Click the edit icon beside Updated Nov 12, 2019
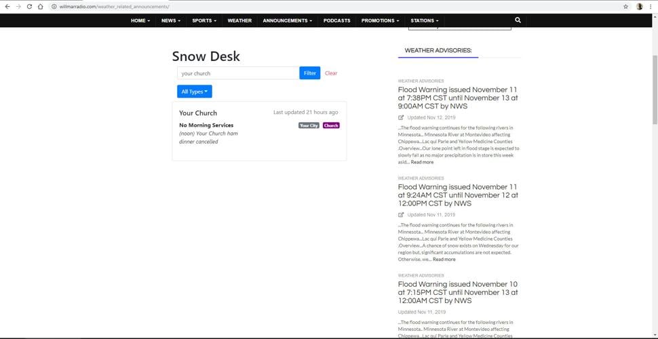Image resolution: width=658 pixels, height=339 pixels. 401,118
